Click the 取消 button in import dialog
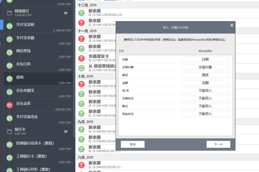This screenshot has height=172, width=259. point(133,144)
